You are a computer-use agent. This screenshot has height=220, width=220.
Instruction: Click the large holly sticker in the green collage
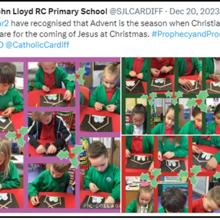(198, 101)
